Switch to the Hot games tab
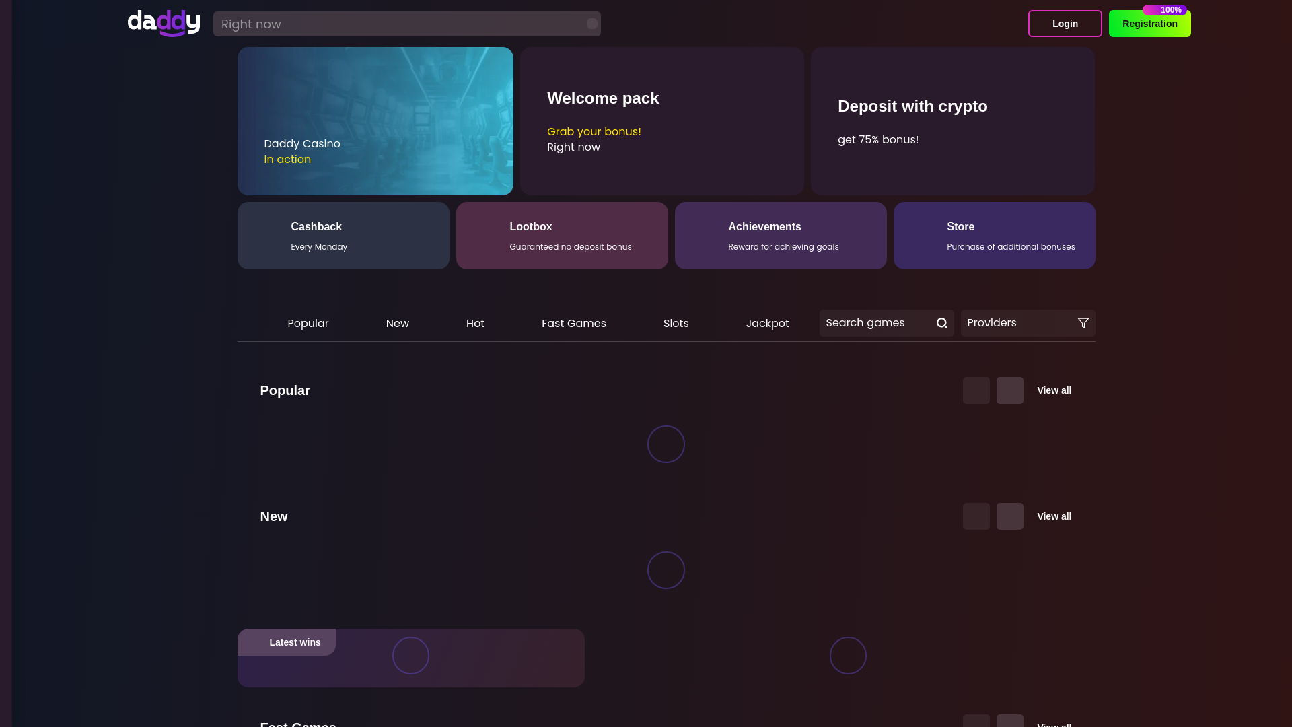The width and height of the screenshot is (1292, 727). click(475, 323)
